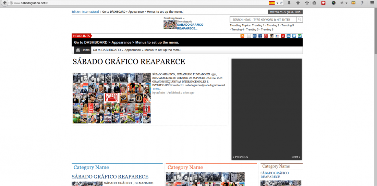Screen dimensions: 377x186
Task: Go to PREVIOUS slide in dark panel
Action: (240, 157)
